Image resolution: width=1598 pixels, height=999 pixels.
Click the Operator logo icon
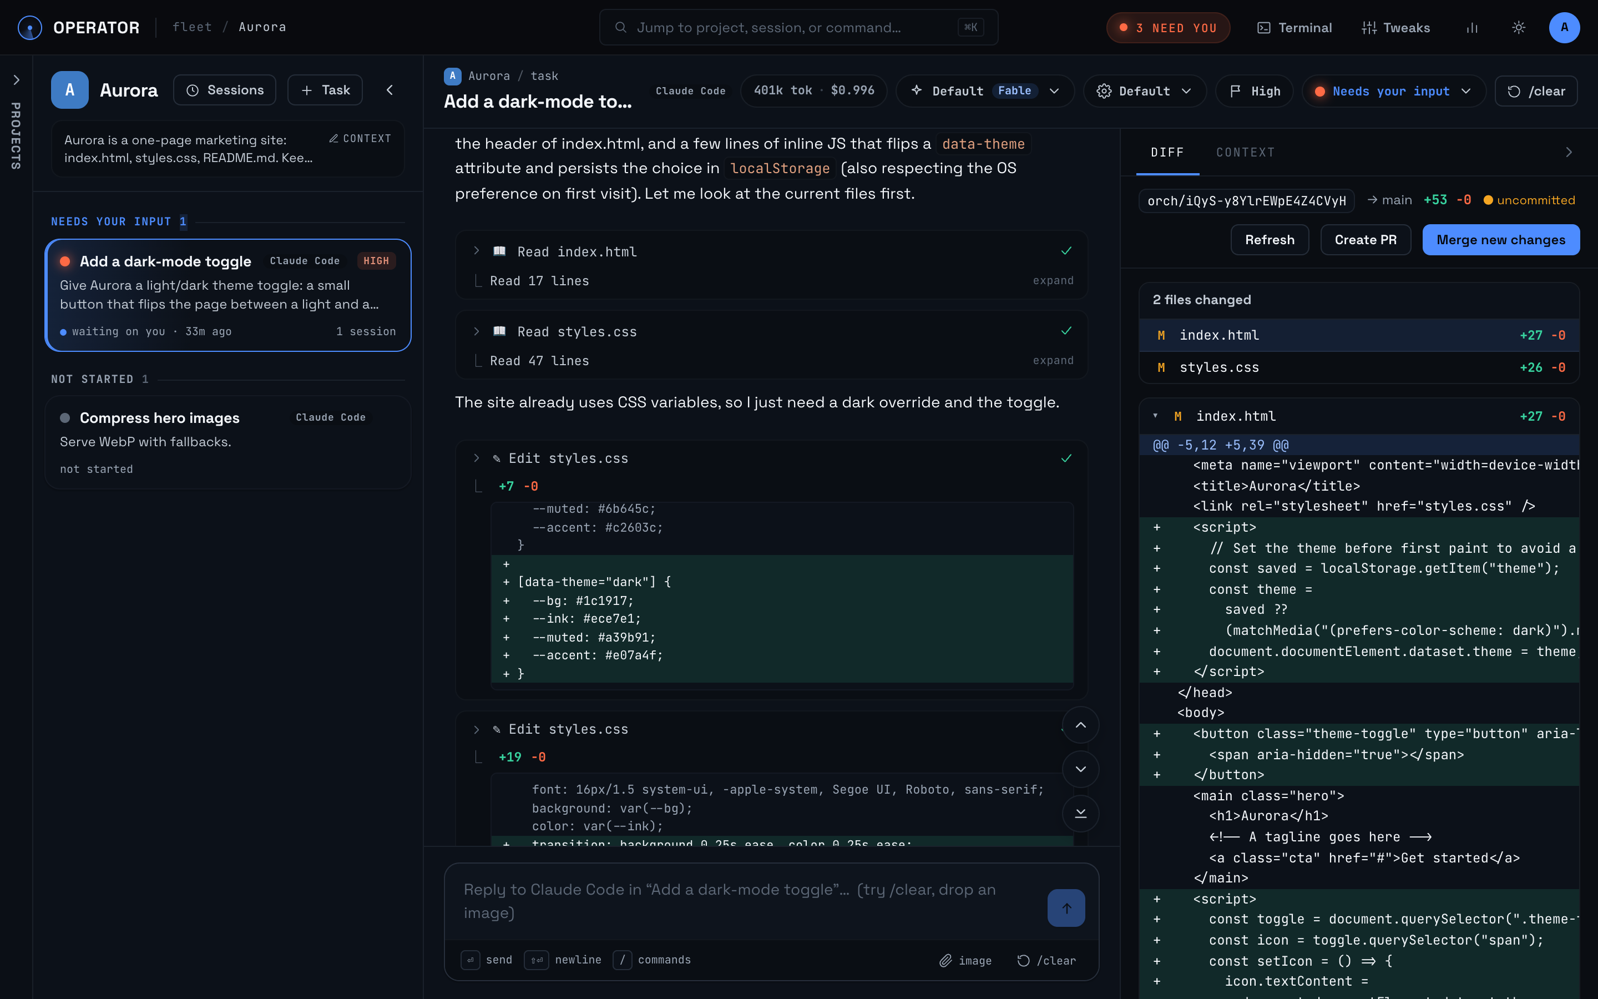30,27
